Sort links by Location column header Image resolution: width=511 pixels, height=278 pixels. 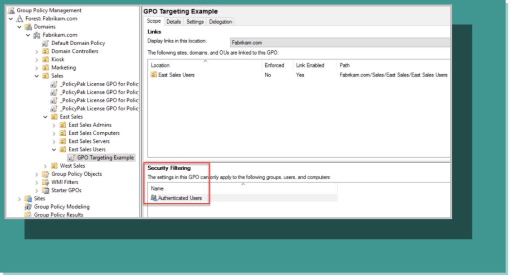click(205, 65)
